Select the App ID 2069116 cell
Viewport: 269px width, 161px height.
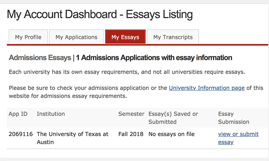[x=21, y=134]
